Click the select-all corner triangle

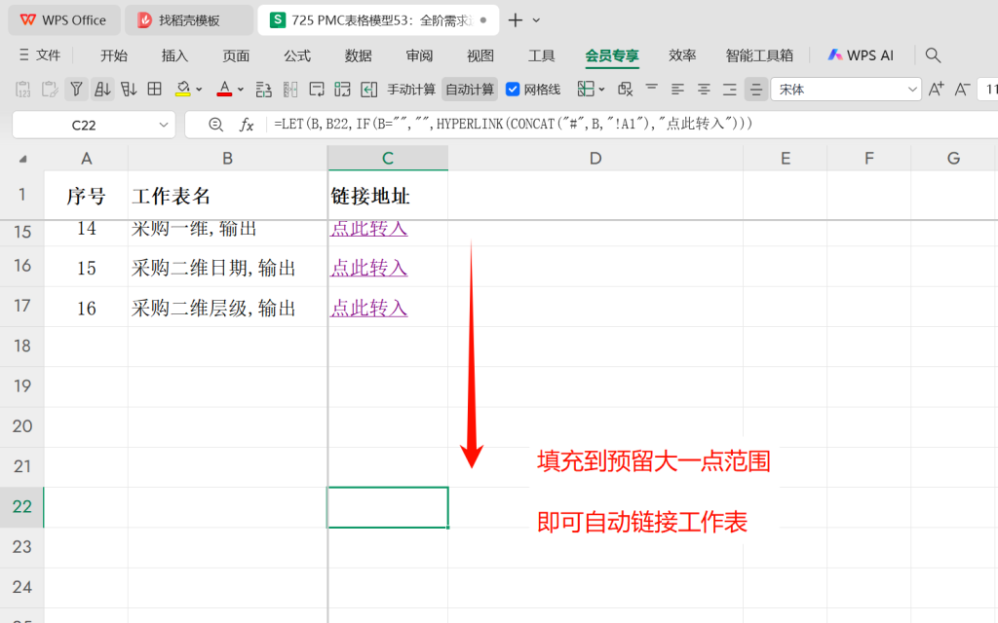23,159
